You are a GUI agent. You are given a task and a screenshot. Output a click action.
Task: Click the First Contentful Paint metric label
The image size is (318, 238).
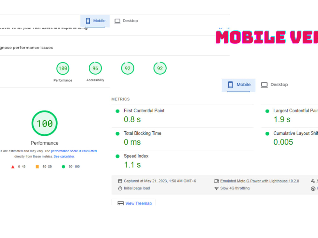144,111
